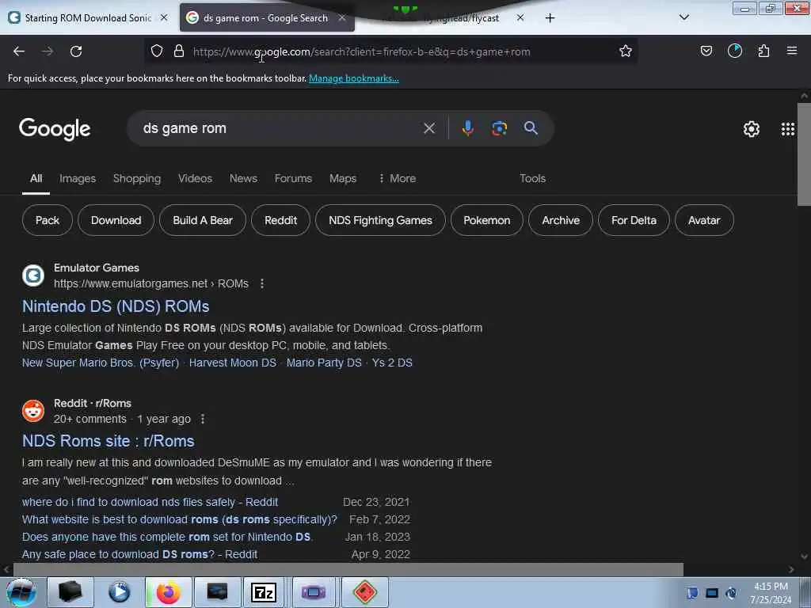Open the media player taskbar icon
Screen dimensions: 811x608
pos(120,592)
